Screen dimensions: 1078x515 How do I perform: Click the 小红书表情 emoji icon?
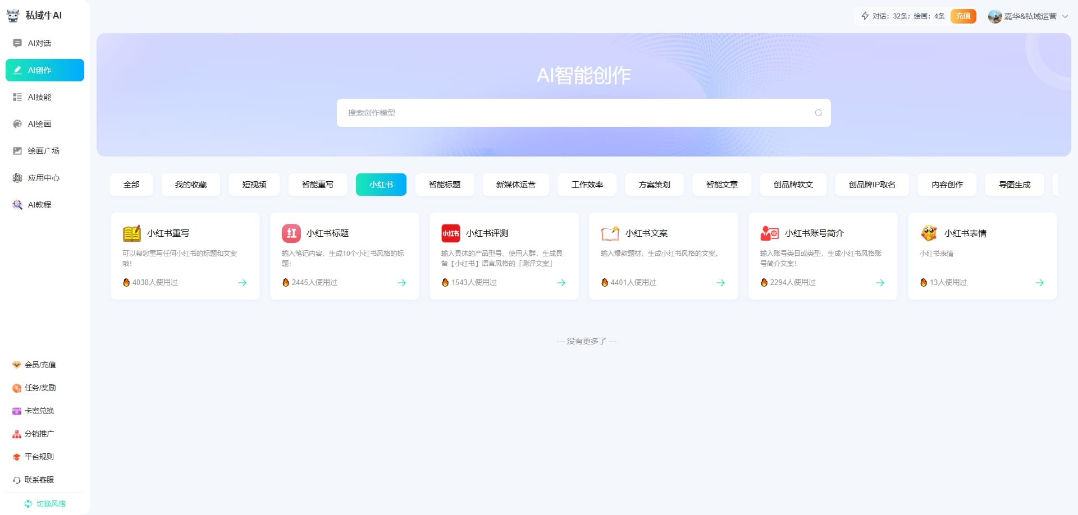929,233
